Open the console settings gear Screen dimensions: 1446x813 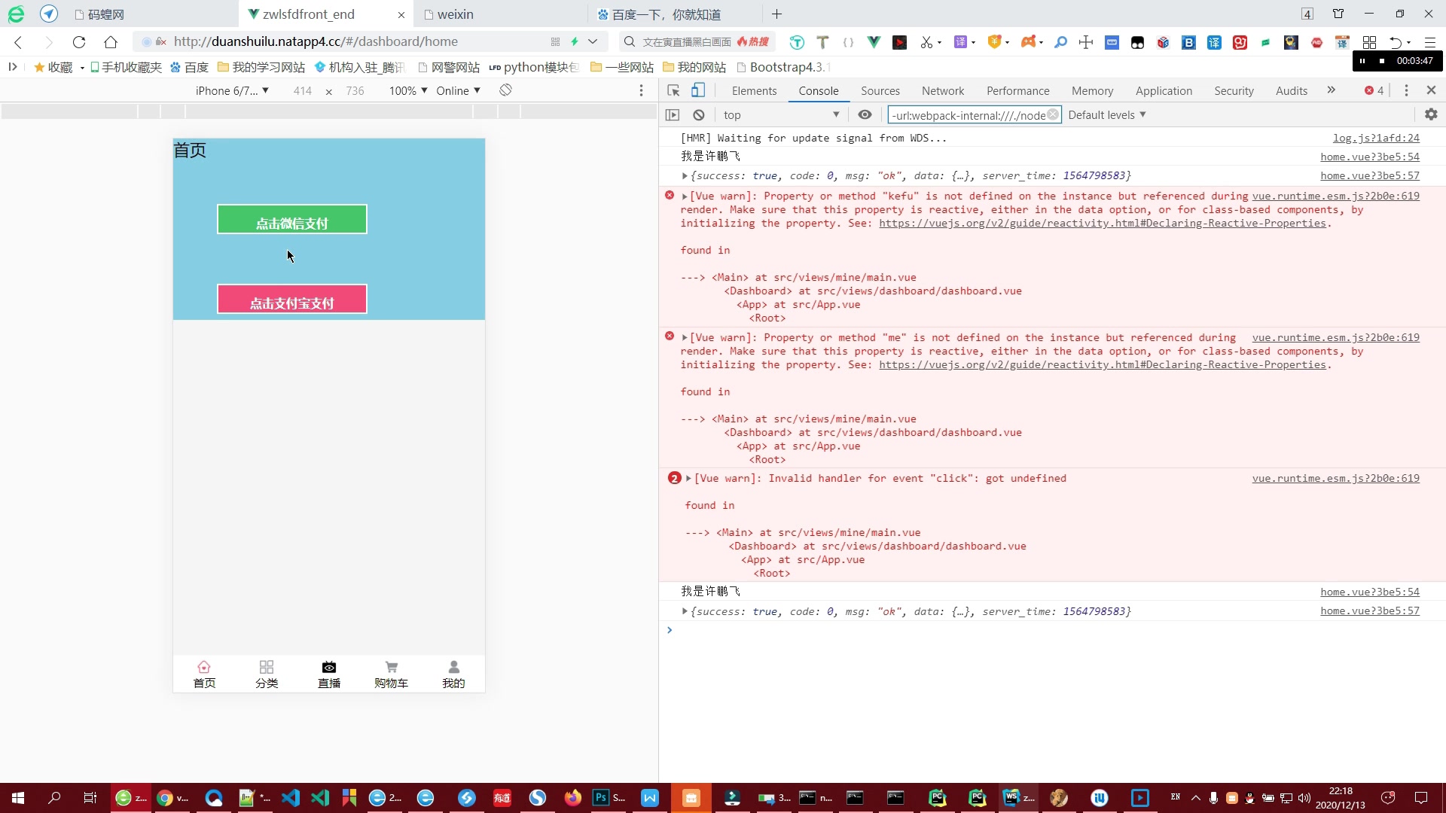pos(1431,114)
